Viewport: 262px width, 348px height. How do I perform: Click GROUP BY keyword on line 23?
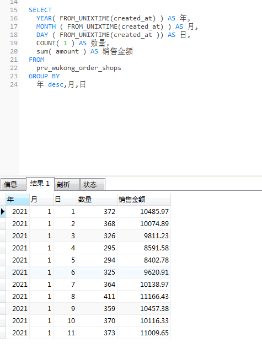pos(44,76)
